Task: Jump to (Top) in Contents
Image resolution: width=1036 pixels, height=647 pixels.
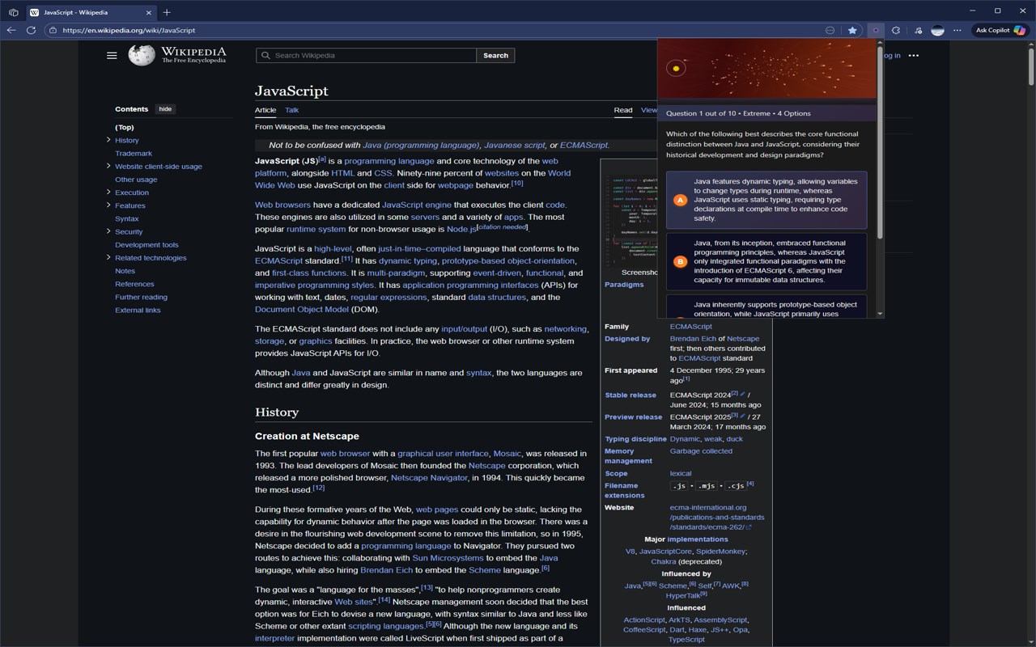Action: (125, 127)
